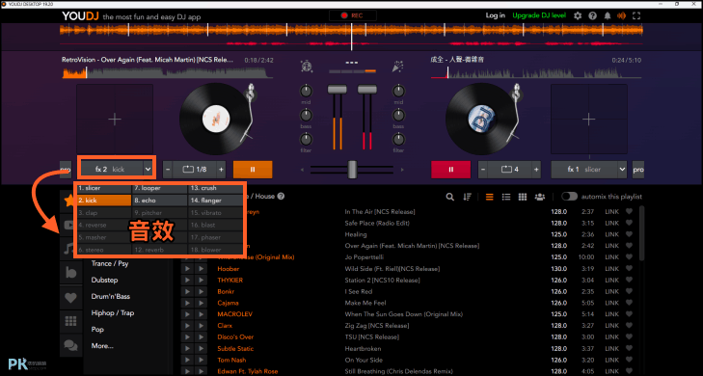The image size is (703, 376).
Task: Open the Beatport 'b' sidebar icon
Action: tap(70, 273)
